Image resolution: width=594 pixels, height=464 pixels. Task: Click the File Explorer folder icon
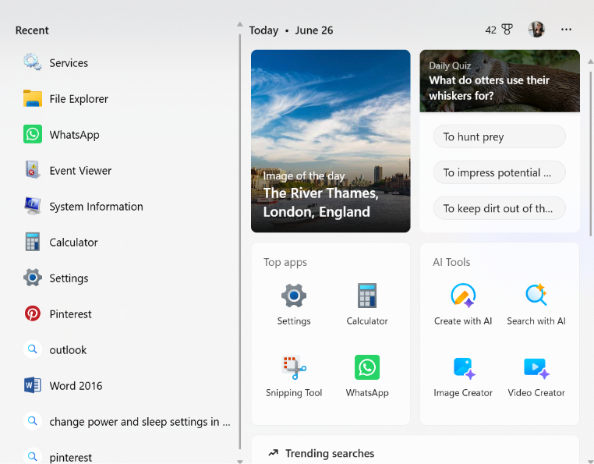(x=32, y=98)
